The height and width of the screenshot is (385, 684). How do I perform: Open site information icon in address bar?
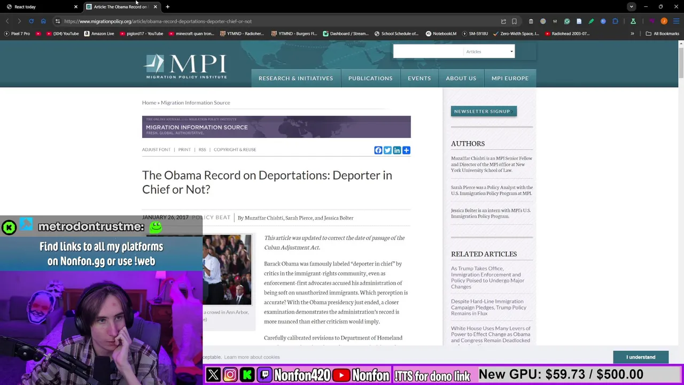[x=58, y=21]
